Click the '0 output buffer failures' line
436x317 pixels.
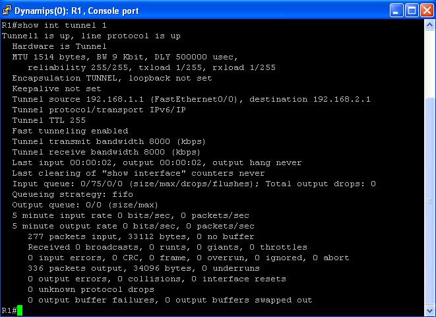[170, 300]
